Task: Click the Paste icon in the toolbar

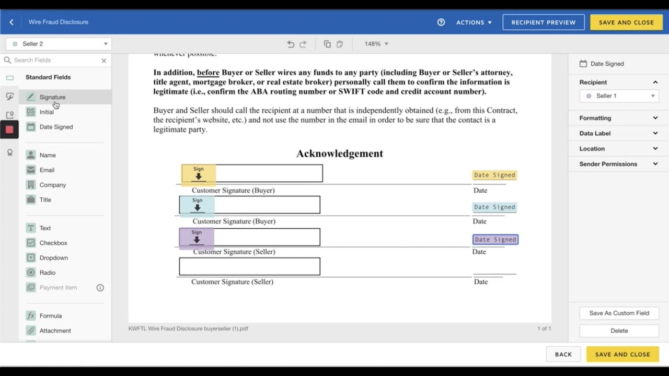Action: click(340, 44)
